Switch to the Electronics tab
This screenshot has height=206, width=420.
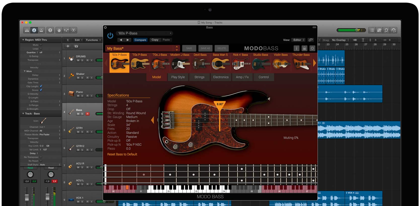[x=221, y=77]
